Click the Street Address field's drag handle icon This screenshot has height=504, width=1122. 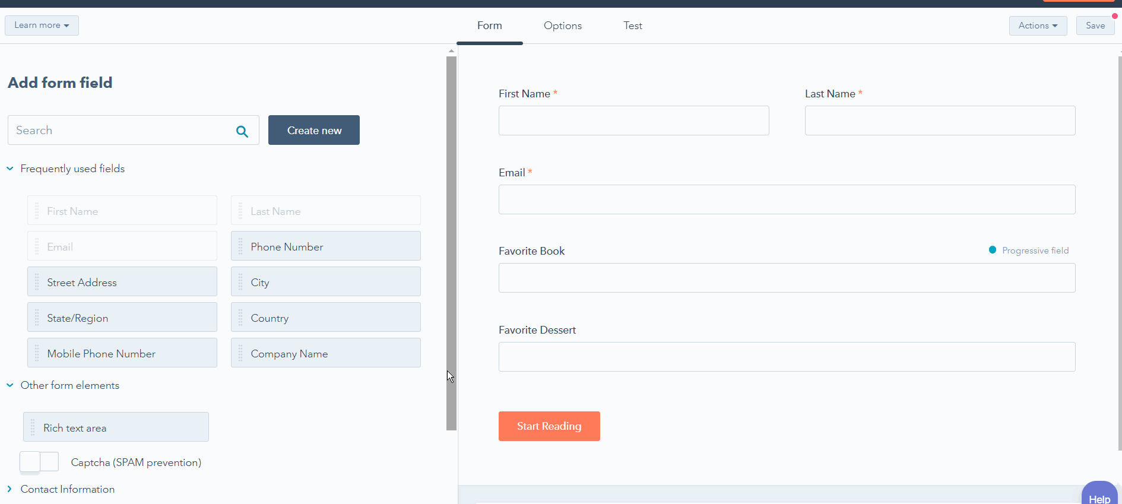(x=37, y=282)
